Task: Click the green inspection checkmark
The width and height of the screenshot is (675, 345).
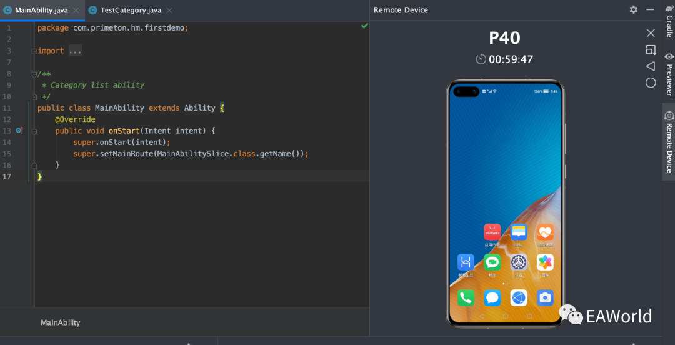Action: point(364,26)
